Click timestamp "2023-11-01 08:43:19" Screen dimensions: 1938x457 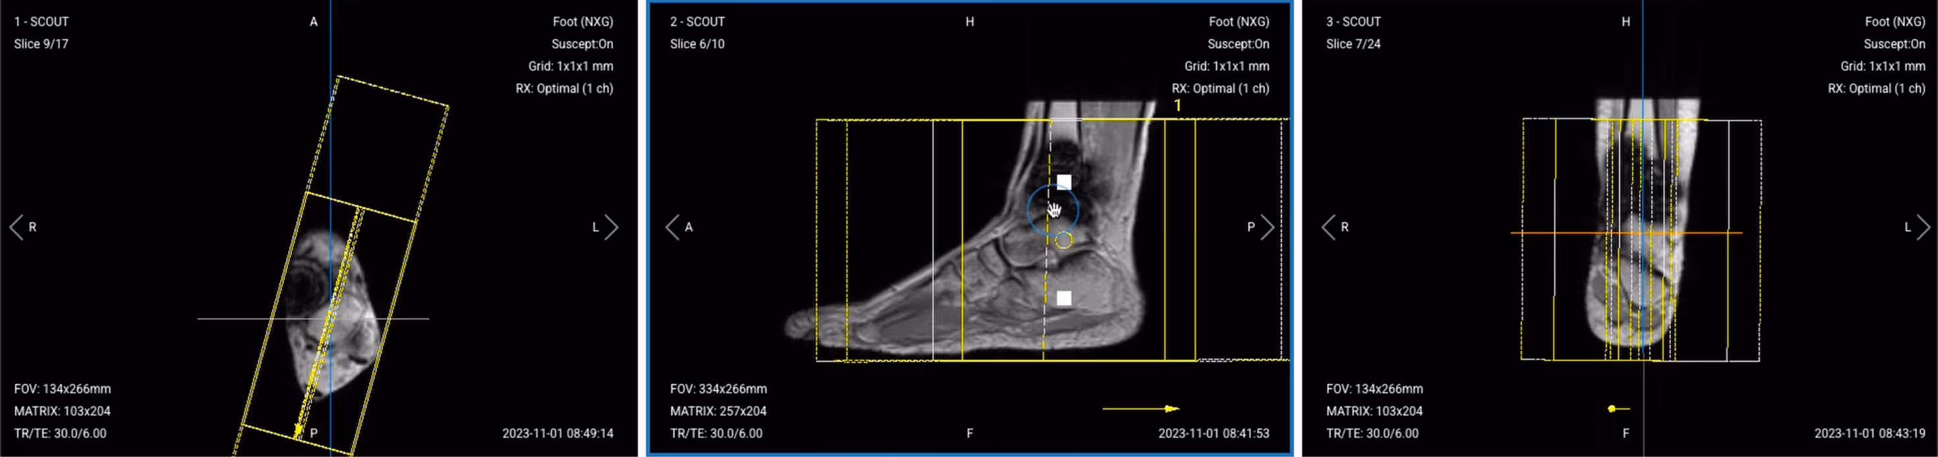1870,433
